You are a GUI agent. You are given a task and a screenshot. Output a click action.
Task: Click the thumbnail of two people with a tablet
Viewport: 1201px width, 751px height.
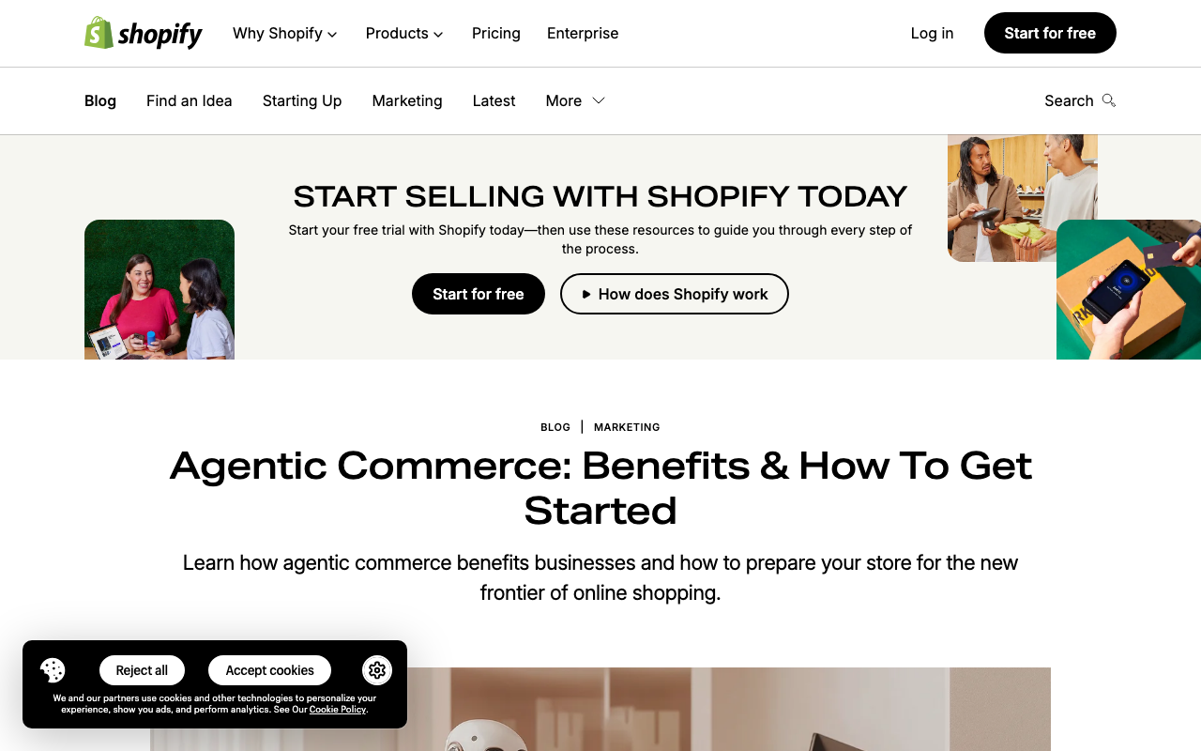click(159, 289)
